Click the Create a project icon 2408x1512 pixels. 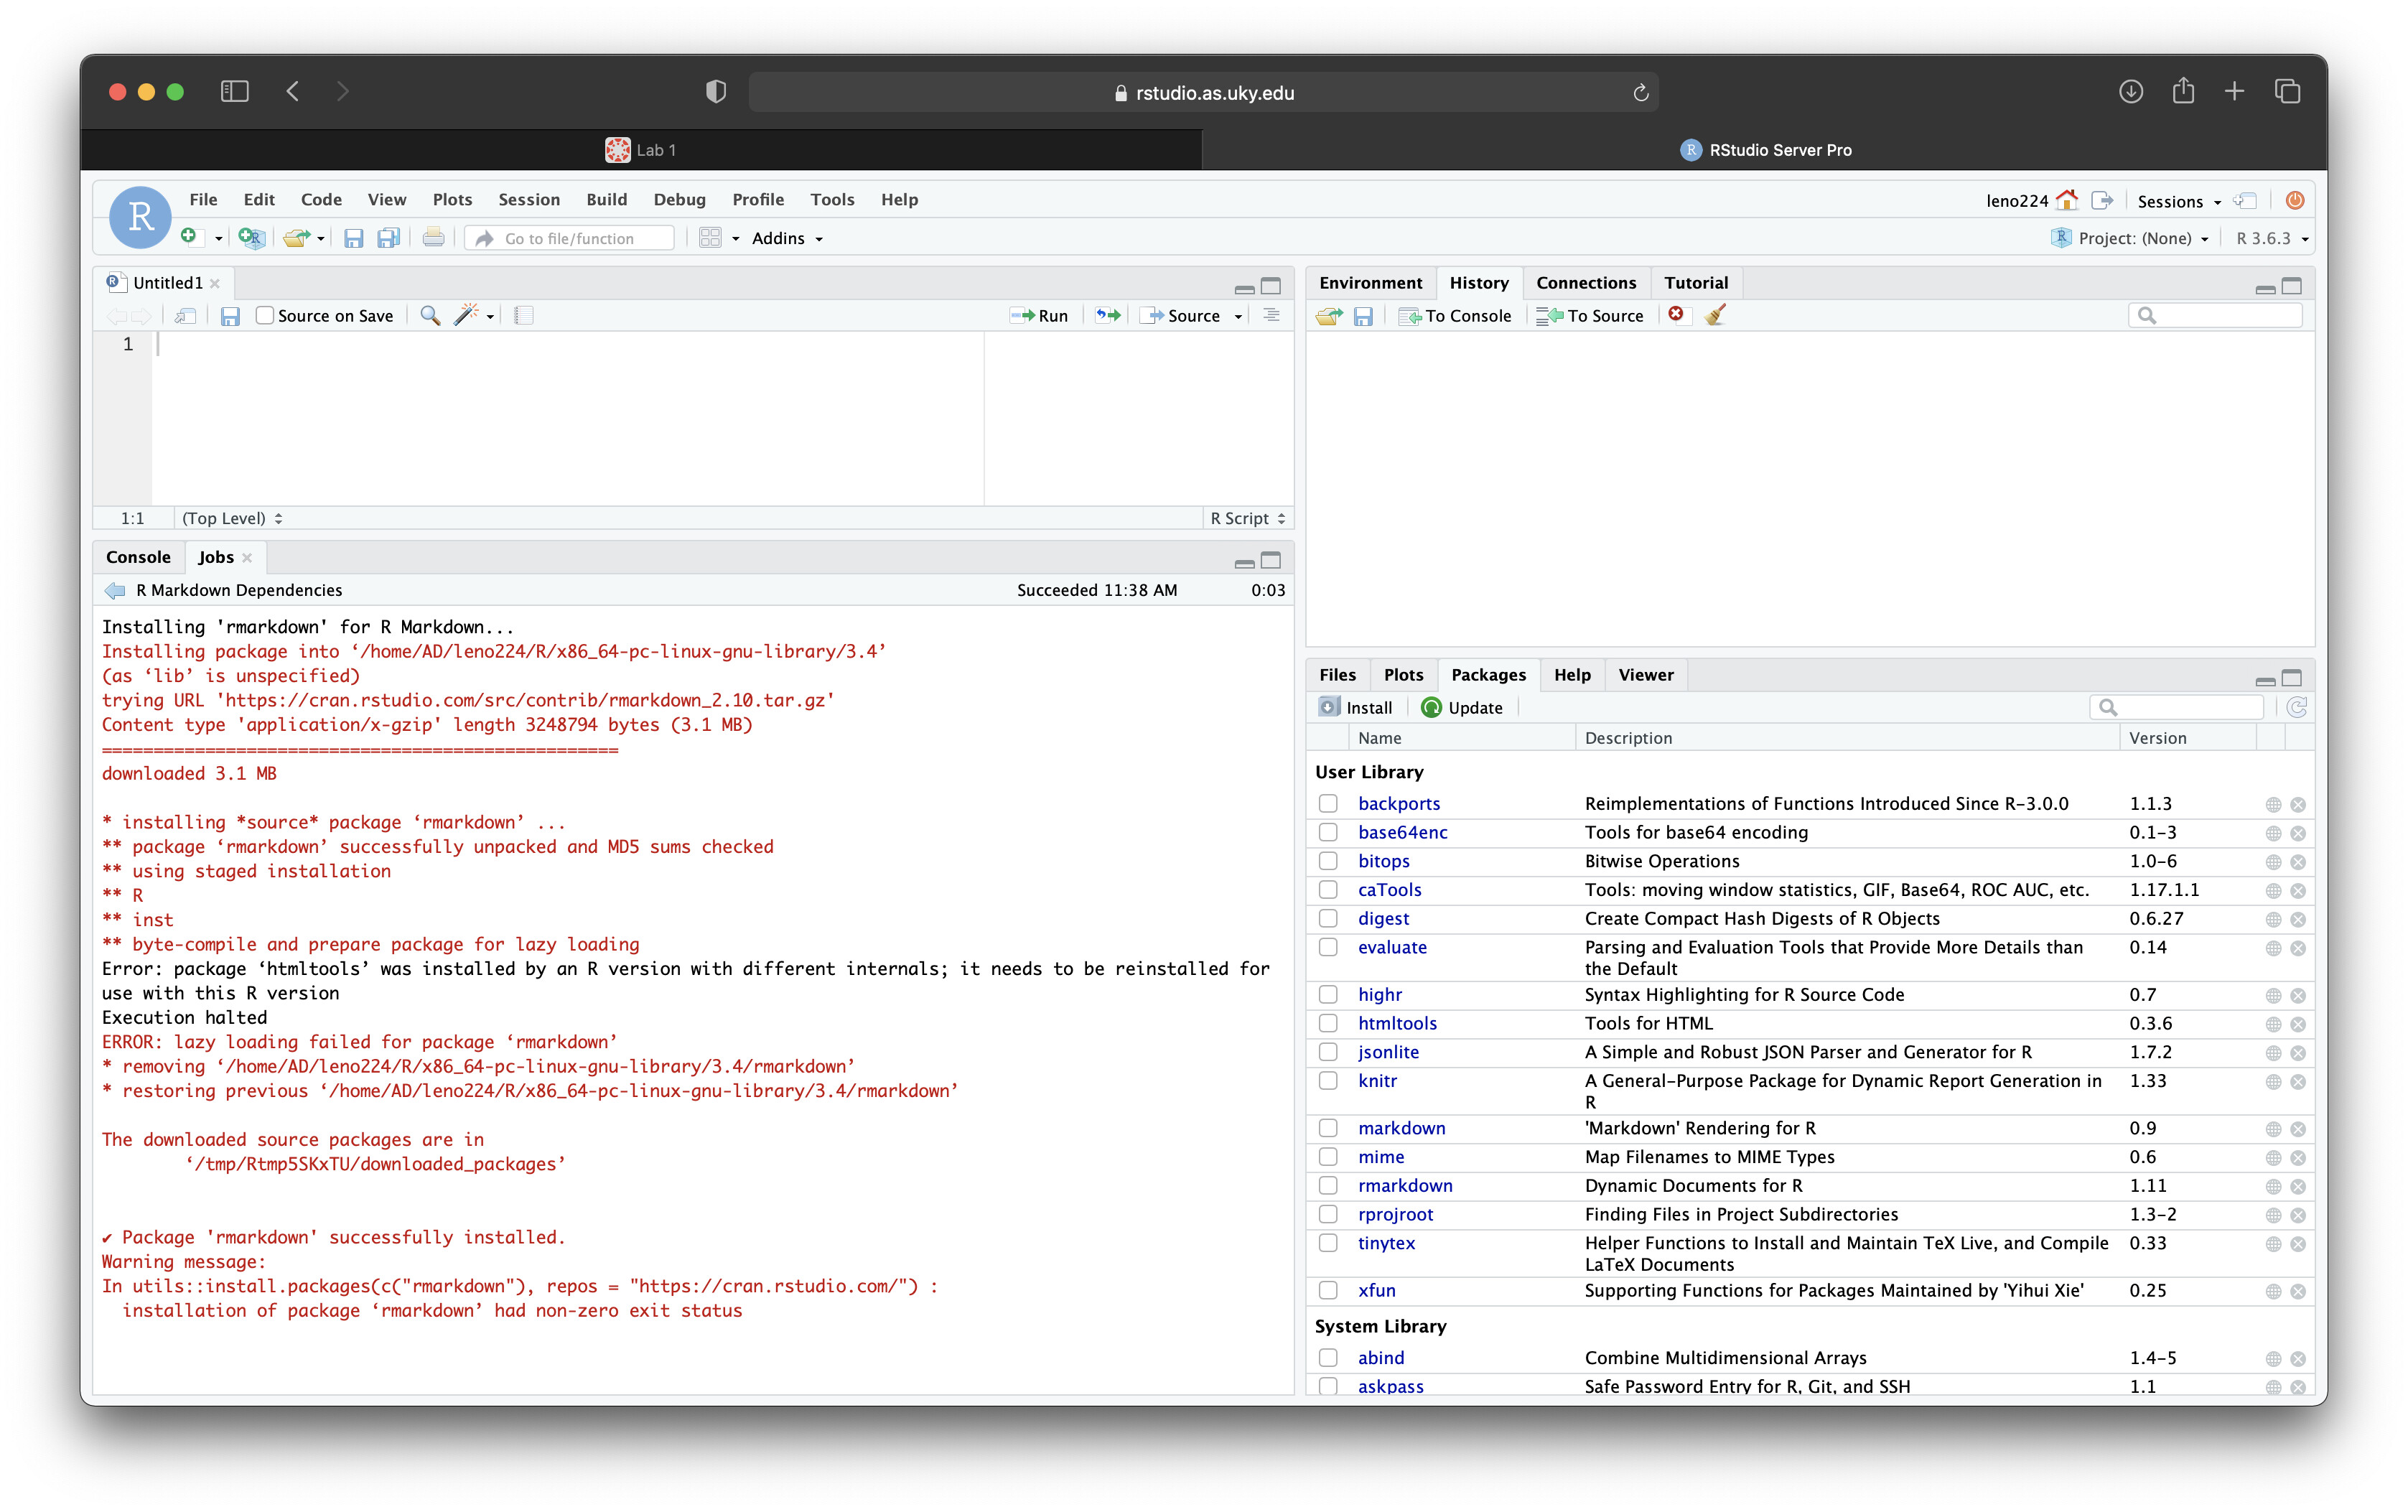pyautogui.click(x=251, y=237)
